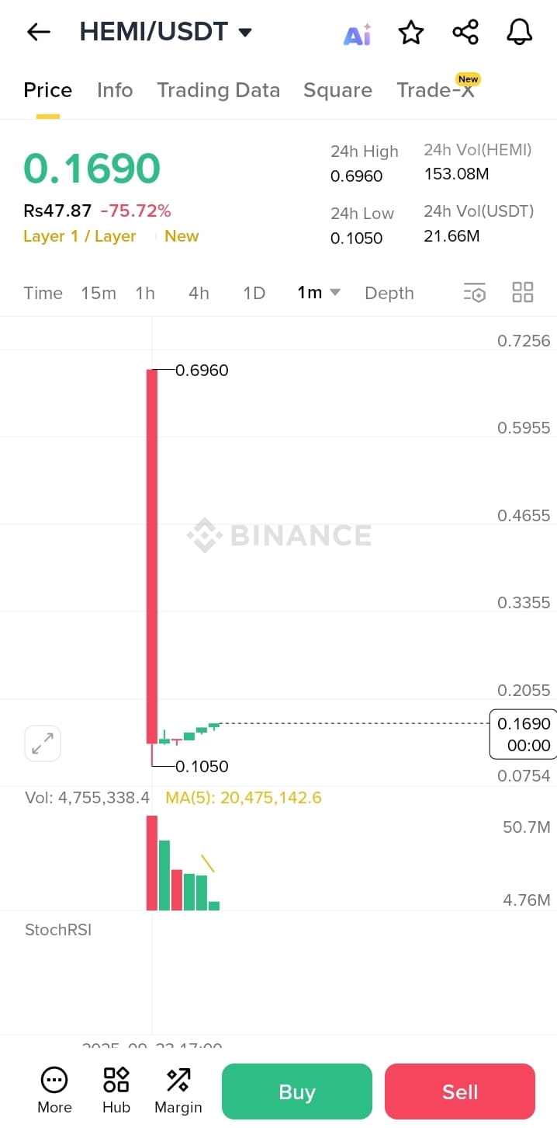This screenshot has width=557, height=1128.
Task: Open the 1m interval dropdown
Action: coord(319,292)
